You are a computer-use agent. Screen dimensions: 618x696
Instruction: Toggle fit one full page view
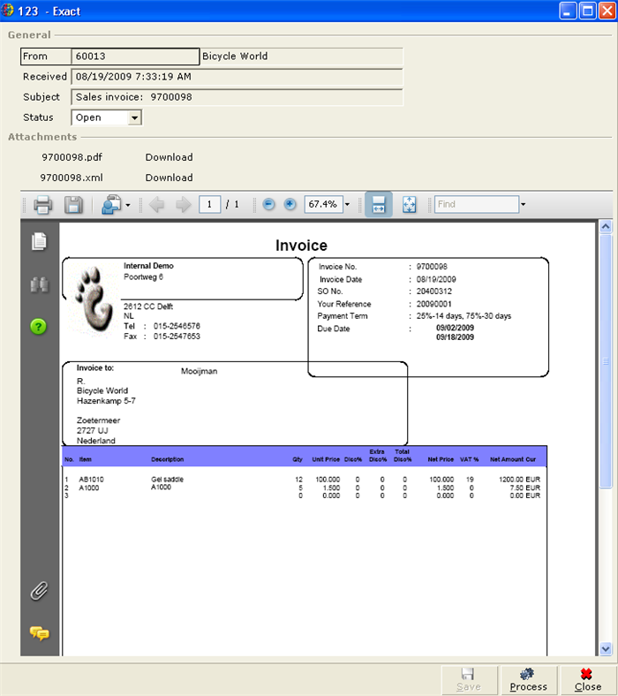409,205
